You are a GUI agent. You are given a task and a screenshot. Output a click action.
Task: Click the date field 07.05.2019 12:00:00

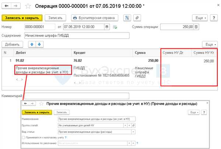(84, 27)
